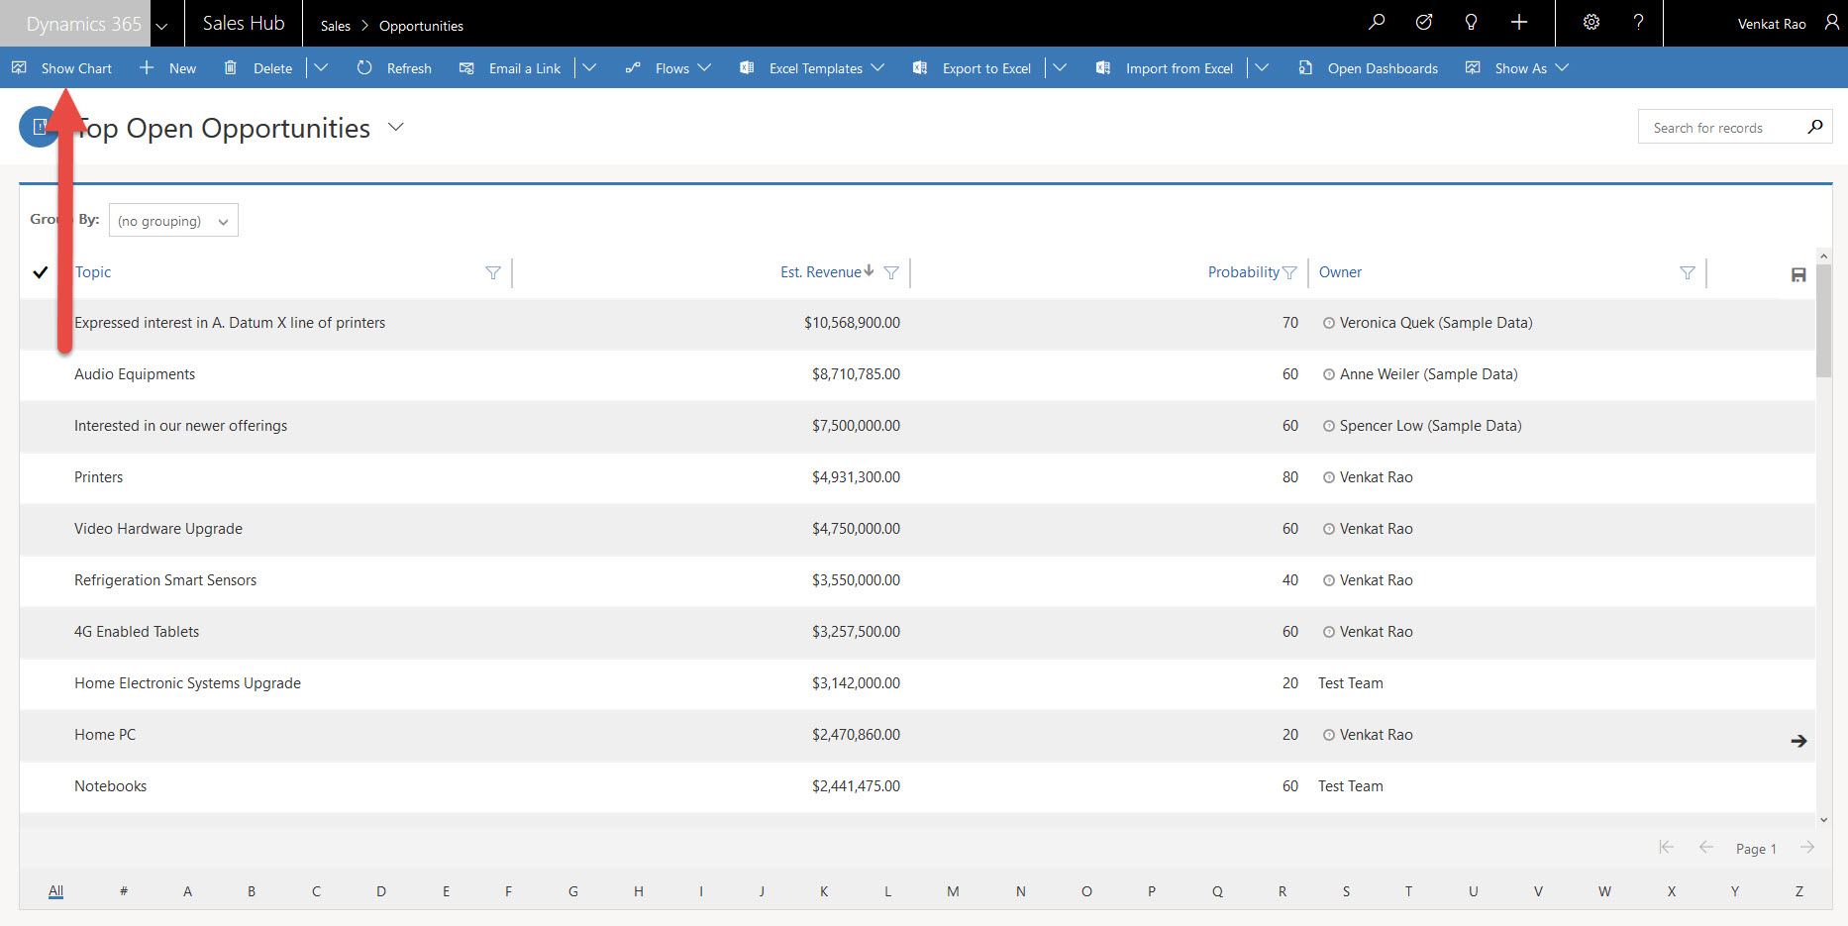Filter the Owner column with funnel icon
The width and height of the screenshot is (1848, 926).
(x=1687, y=273)
